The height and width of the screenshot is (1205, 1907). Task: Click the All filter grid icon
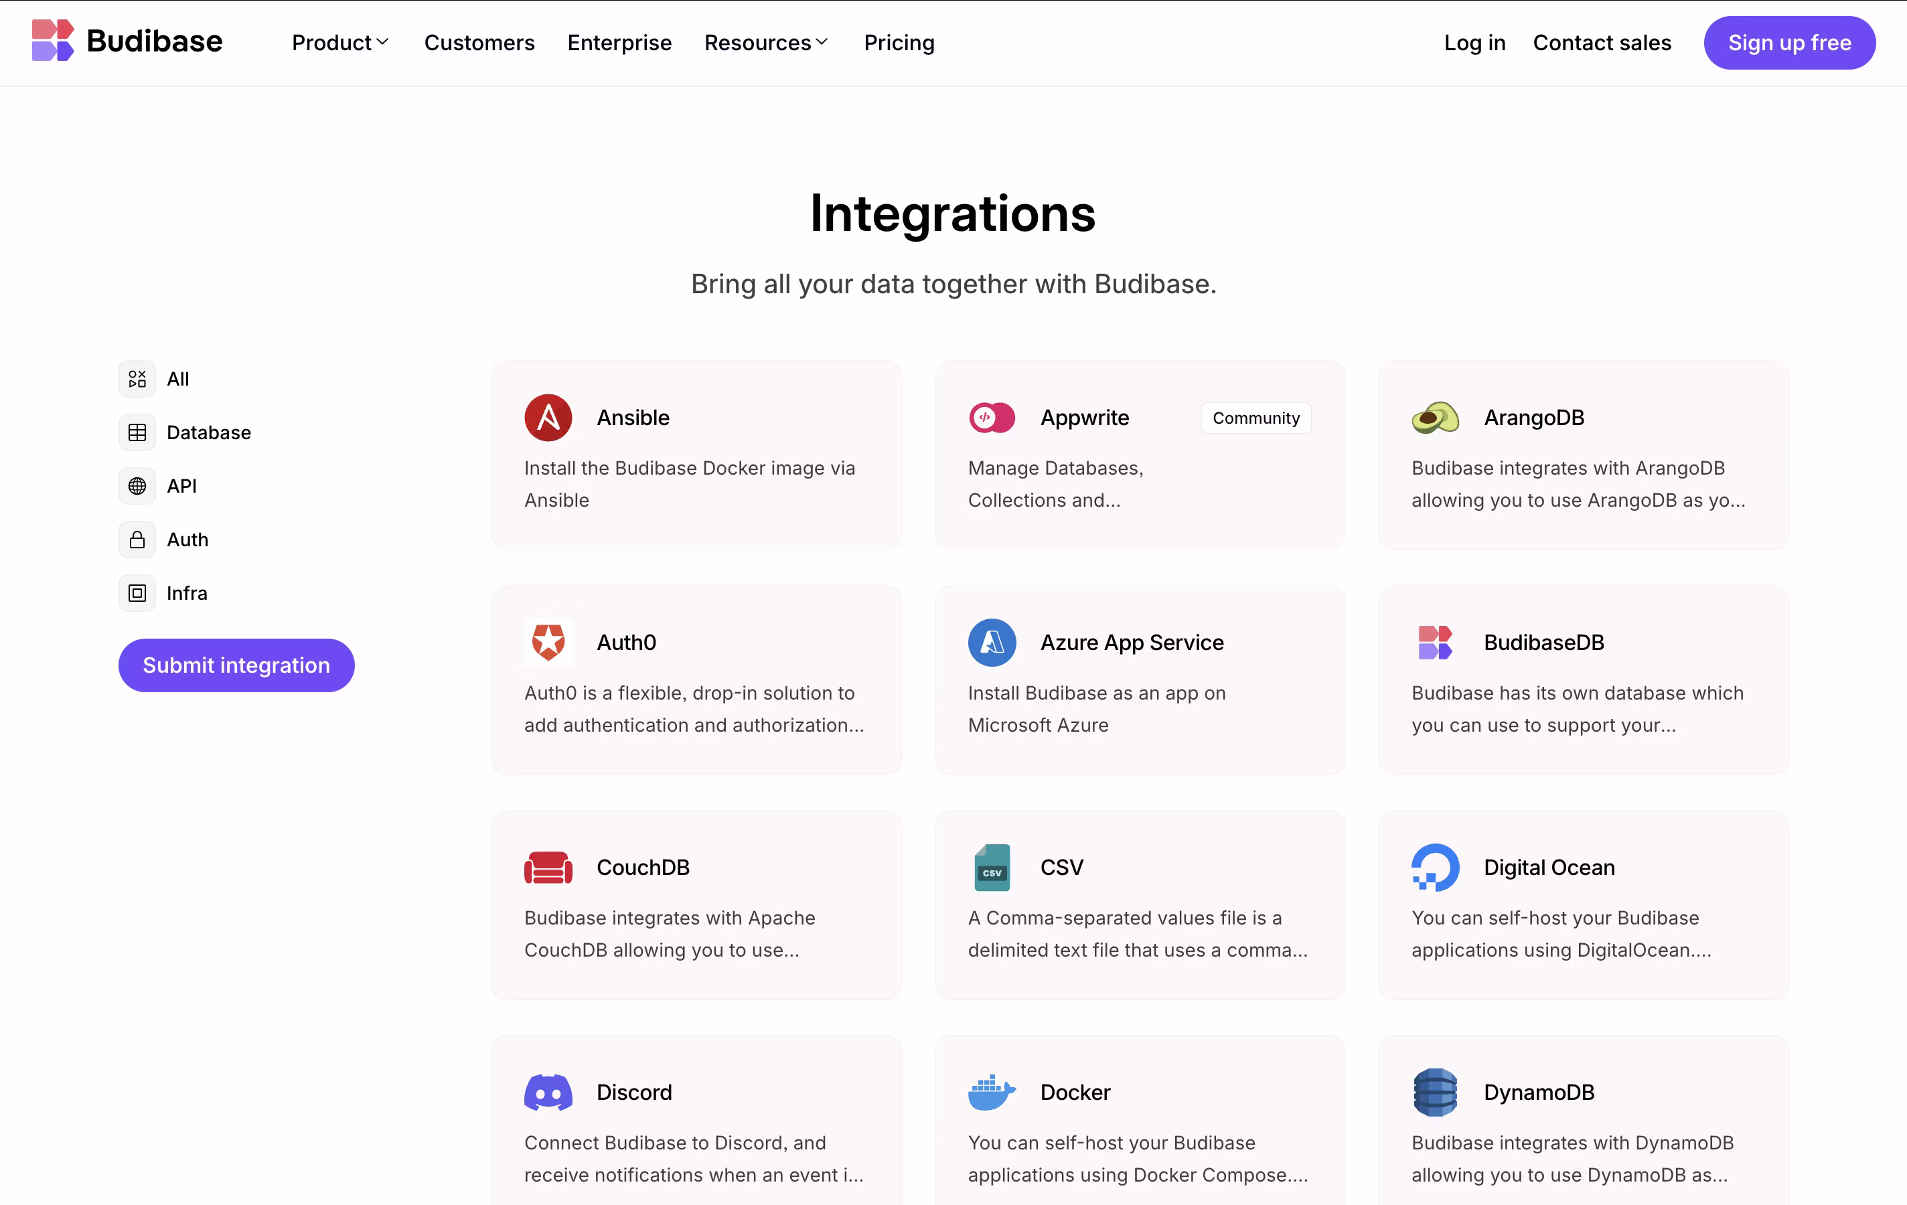click(x=137, y=379)
